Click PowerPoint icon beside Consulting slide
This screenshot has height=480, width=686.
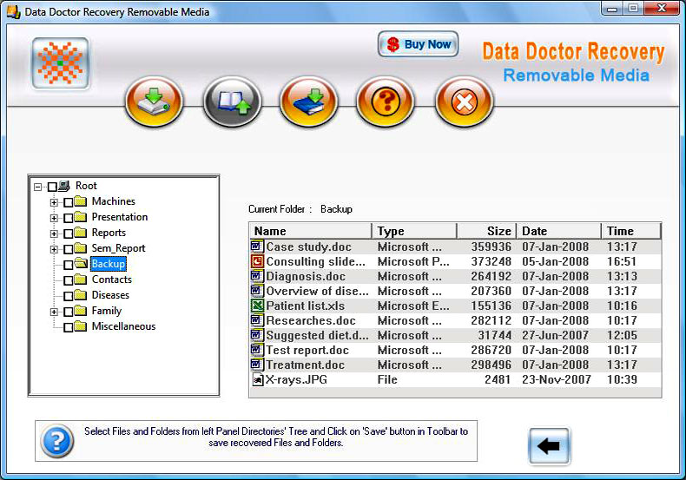tap(257, 261)
